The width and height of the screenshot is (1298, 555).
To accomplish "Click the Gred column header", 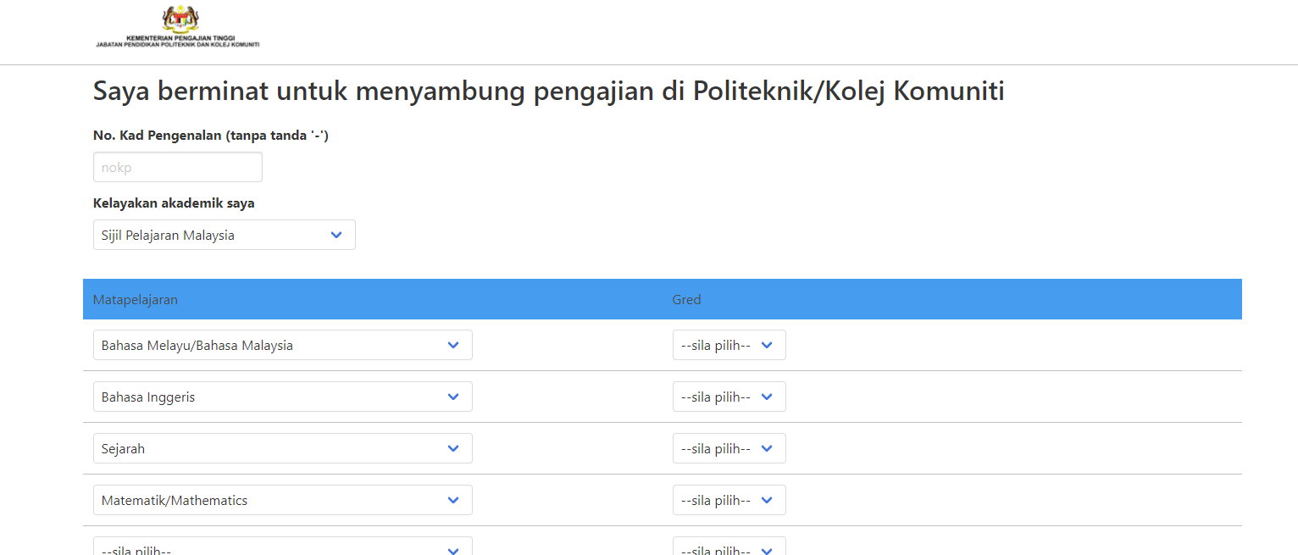I will pyautogui.click(x=686, y=299).
